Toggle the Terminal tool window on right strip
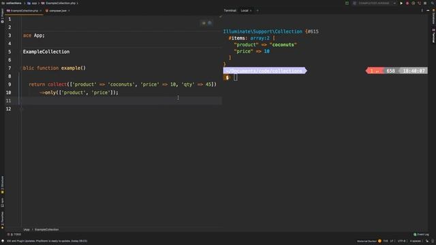The height and width of the screenshot is (245, 436). pos(433,35)
